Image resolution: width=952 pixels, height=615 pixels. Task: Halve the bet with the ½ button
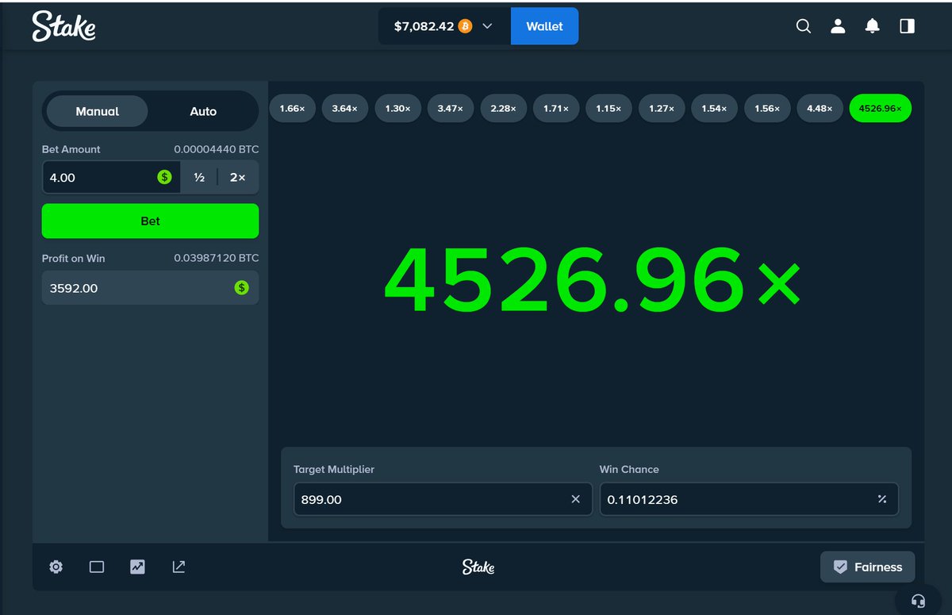[x=199, y=177]
